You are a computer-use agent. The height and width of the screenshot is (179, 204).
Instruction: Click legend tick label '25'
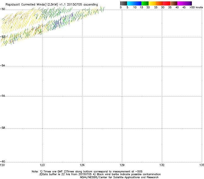pyautogui.click(x=156, y=7)
